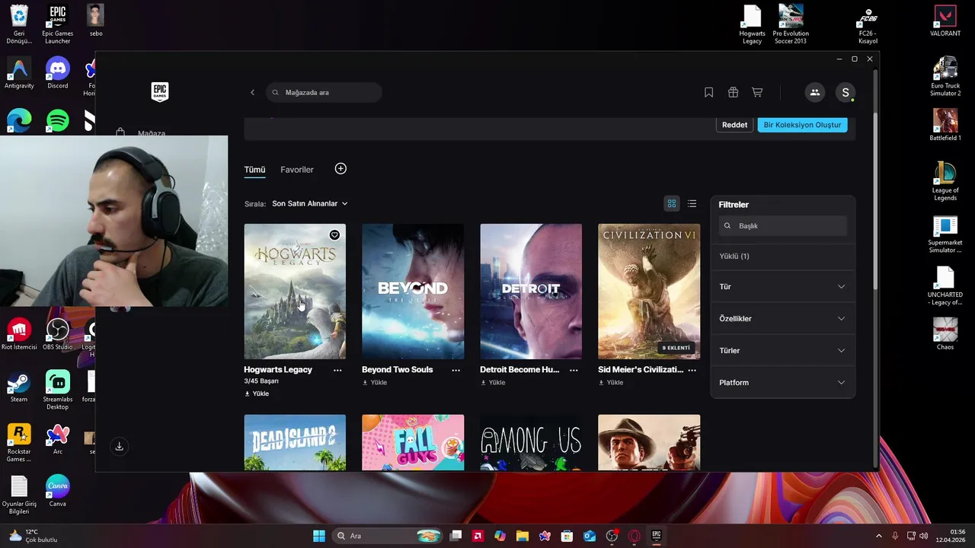Open the shopping cart
Image resolution: width=975 pixels, height=548 pixels.
click(x=757, y=92)
